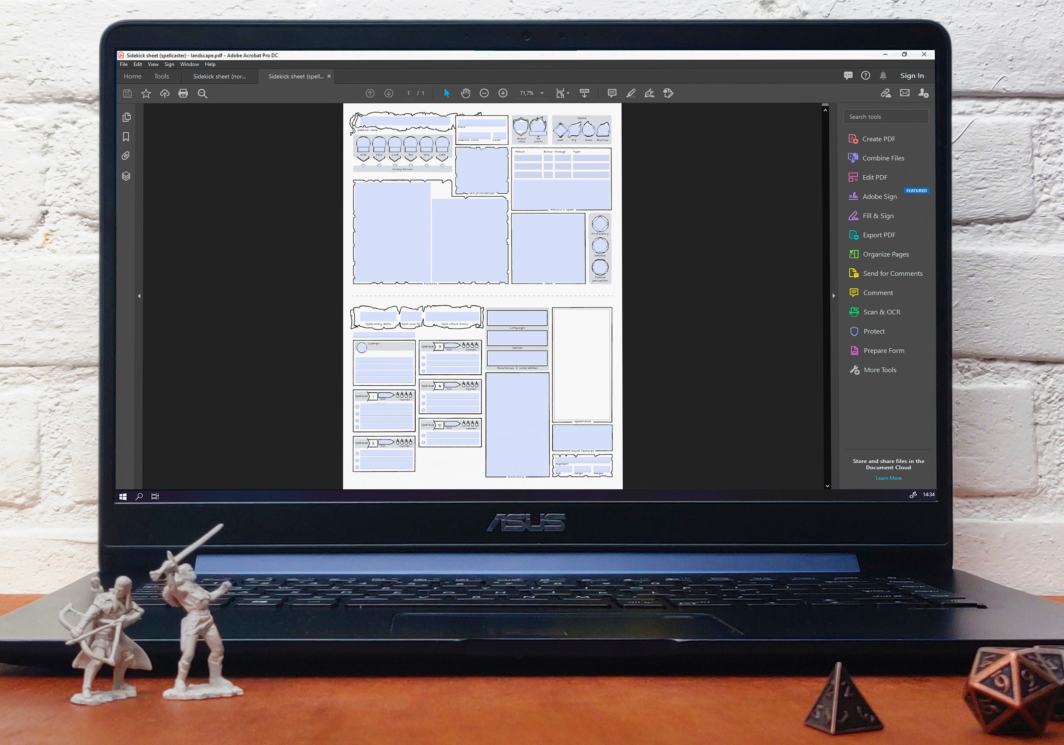The width and height of the screenshot is (1064, 745).
Task: Select the blue selection arrow tool
Action: (447, 93)
